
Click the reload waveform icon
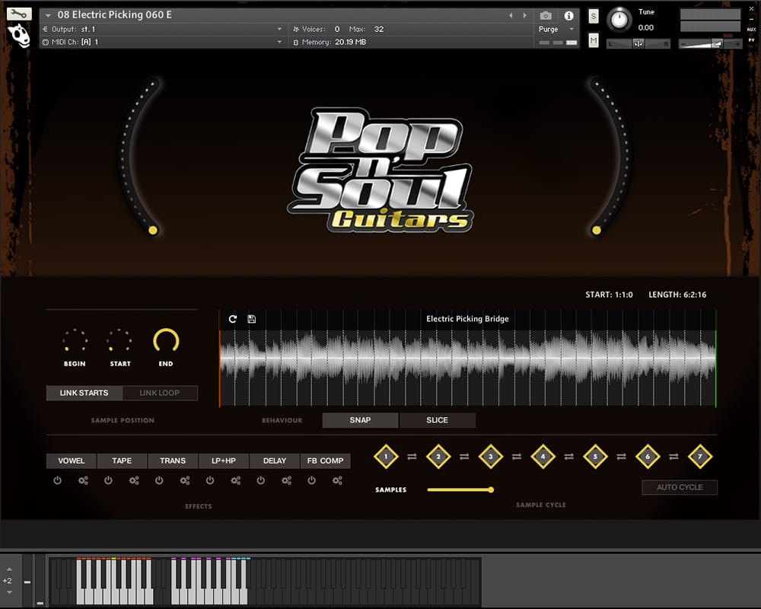233,319
